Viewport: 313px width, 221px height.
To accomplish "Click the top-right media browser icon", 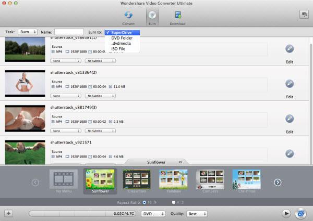I will 304,15.
